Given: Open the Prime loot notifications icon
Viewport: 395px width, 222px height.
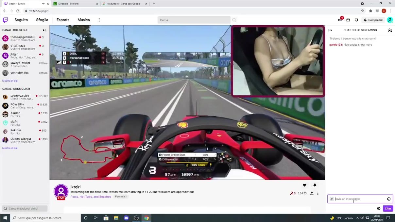Looking at the screenshot, I should coord(340,20).
